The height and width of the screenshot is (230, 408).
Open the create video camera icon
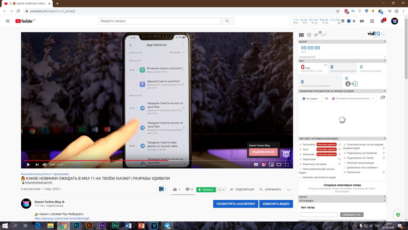(x=362, y=21)
